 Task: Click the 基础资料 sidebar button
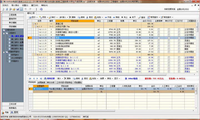pyautogui.click(x=13, y=19)
